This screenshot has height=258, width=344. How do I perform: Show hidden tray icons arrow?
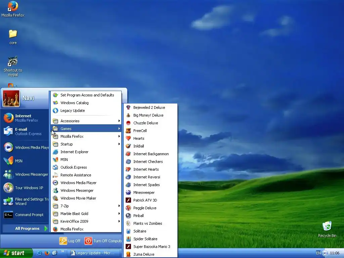click(325, 253)
